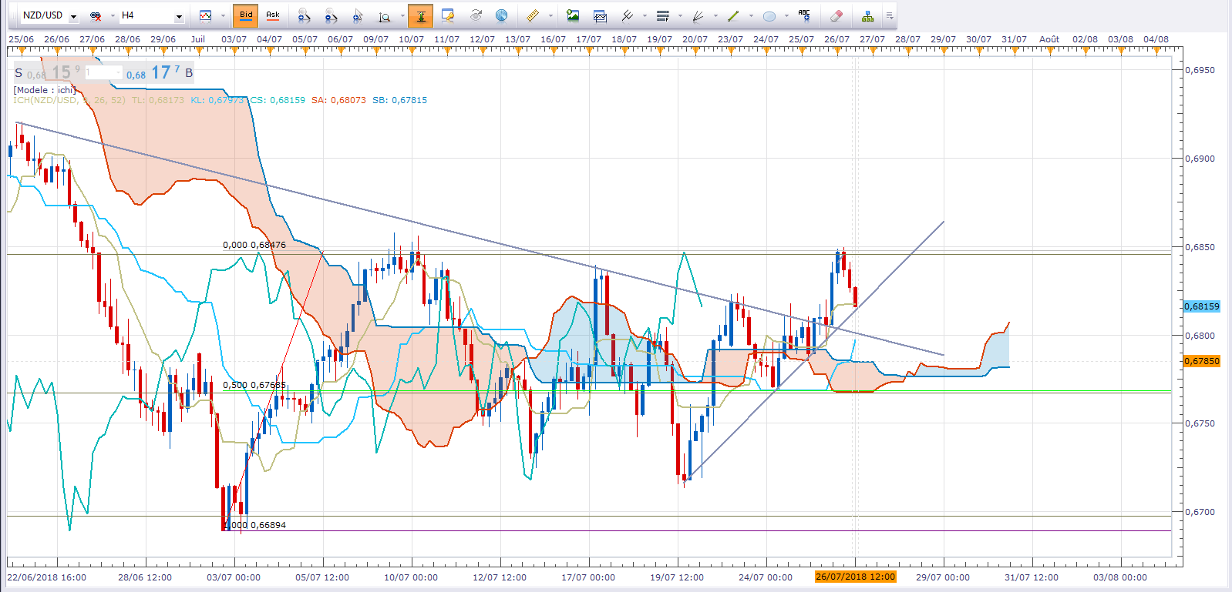Select the green trend line drawing tool
The height and width of the screenshot is (592, 1232).
pyautogui.click(x=733, y=15)
